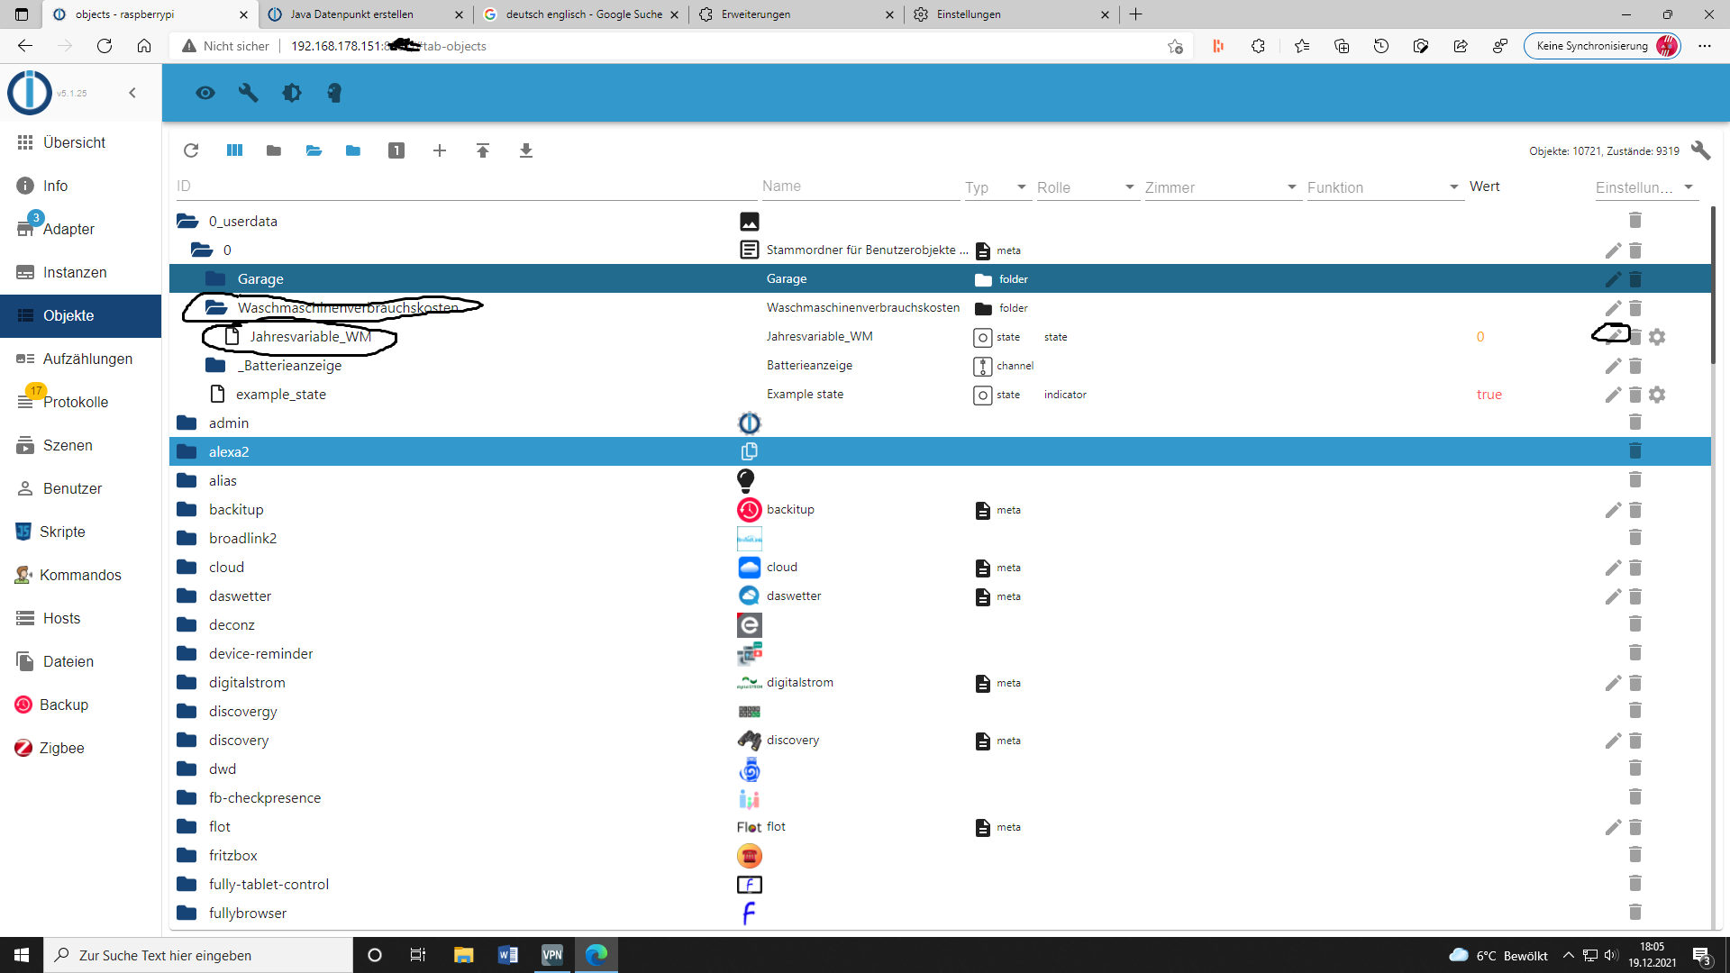Viewport: 1730px width, 973px height.
Task: Toggle expert mode head icon
Action: point(334,93)
